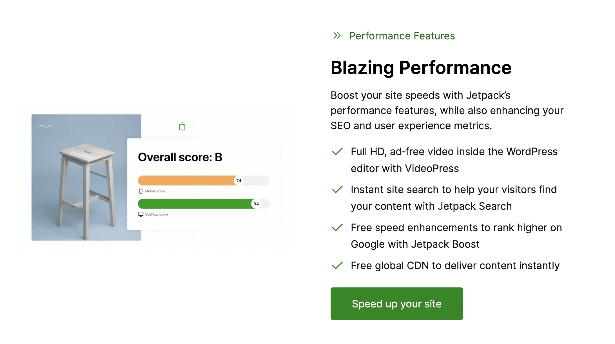Click the checkmark beside the VideoPress feature
This screenshot has height=344, width=615.
coord(337,151)
